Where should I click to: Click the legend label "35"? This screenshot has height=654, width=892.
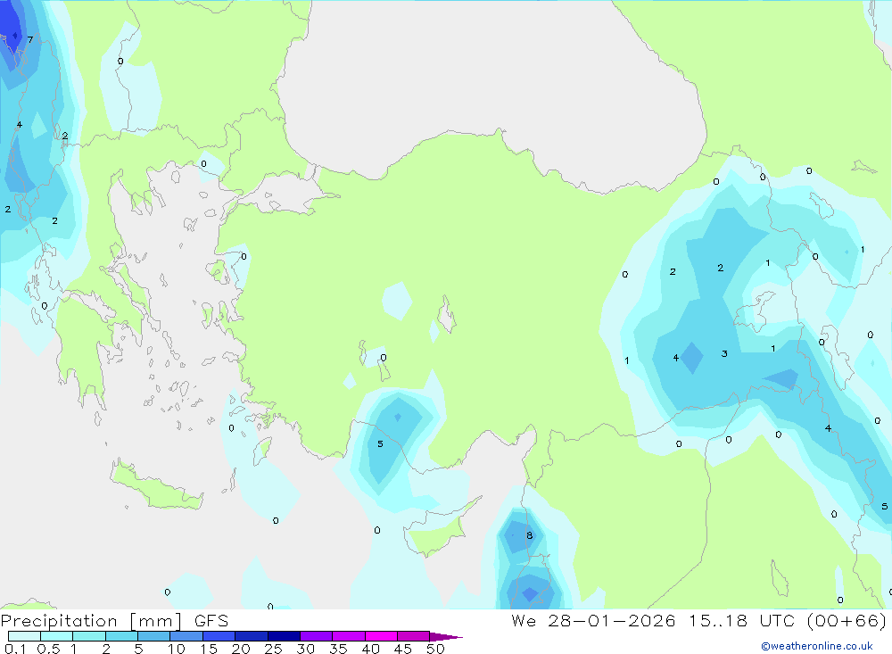click(338, 649)
